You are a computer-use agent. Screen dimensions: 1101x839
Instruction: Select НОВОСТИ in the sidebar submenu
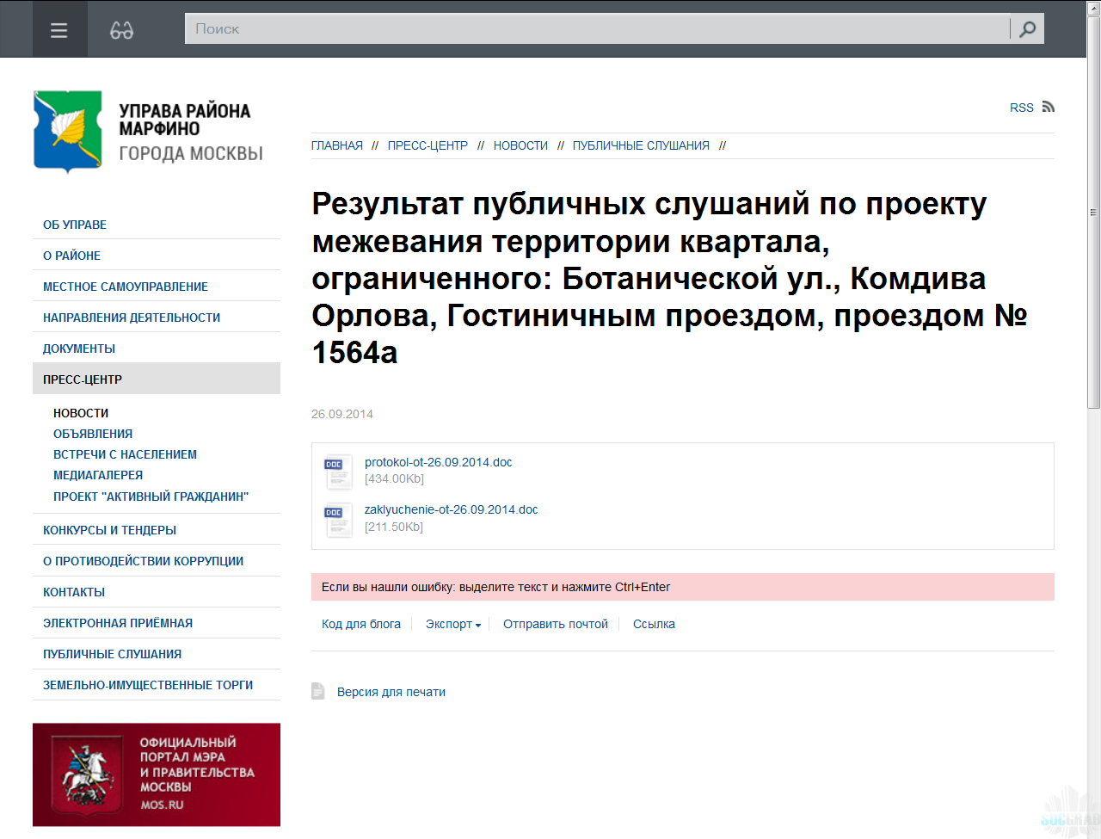pos(81,413)
